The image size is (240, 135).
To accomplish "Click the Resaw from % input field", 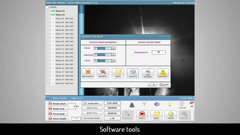I will tap(158, 52).
